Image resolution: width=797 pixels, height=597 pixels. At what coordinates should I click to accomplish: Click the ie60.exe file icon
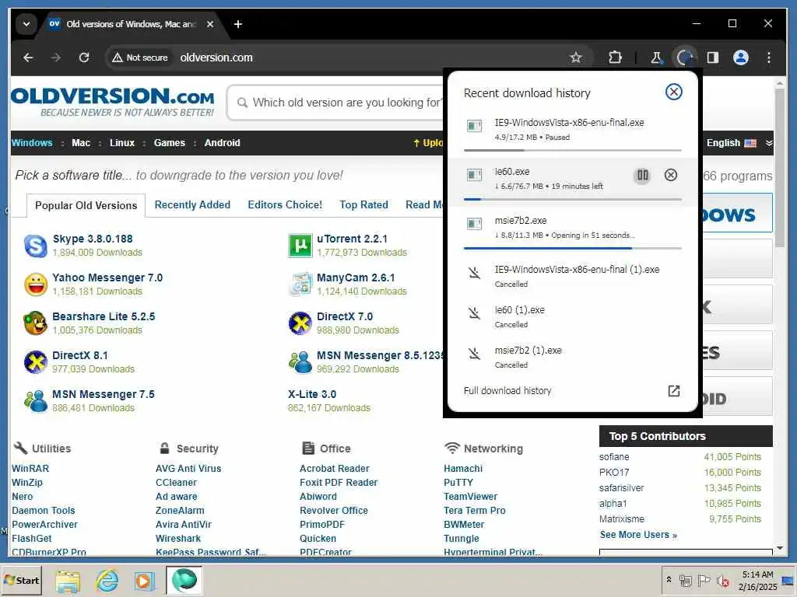(474, 175)
